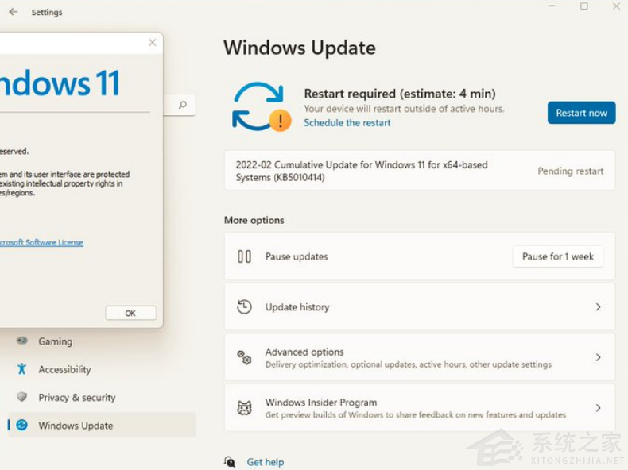Screen dimensions: 628x470
Task: Open the Update history row
Action: 420,306
